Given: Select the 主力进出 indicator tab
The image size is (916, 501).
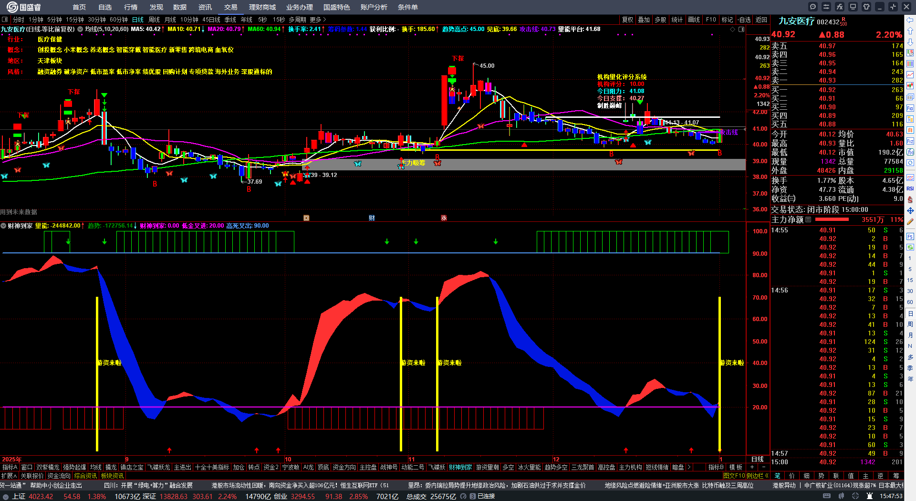Looking at the screenshot, I should click(182, 467).
